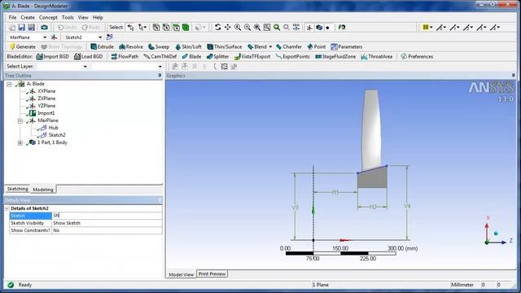This screenshot has height=293, width=521.
Task: Toggle the edges selection filter
Action: click(166, 27)
